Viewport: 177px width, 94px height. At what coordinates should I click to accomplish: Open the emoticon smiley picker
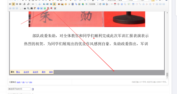tap(66, 4)
